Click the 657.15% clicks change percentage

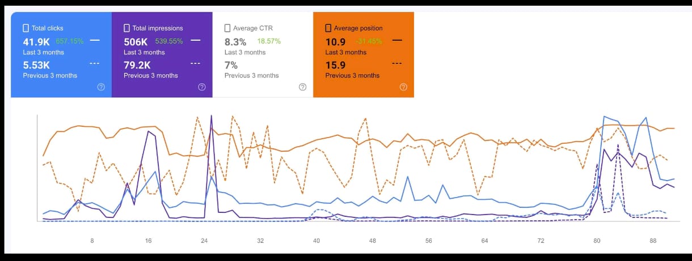point(70,41)
